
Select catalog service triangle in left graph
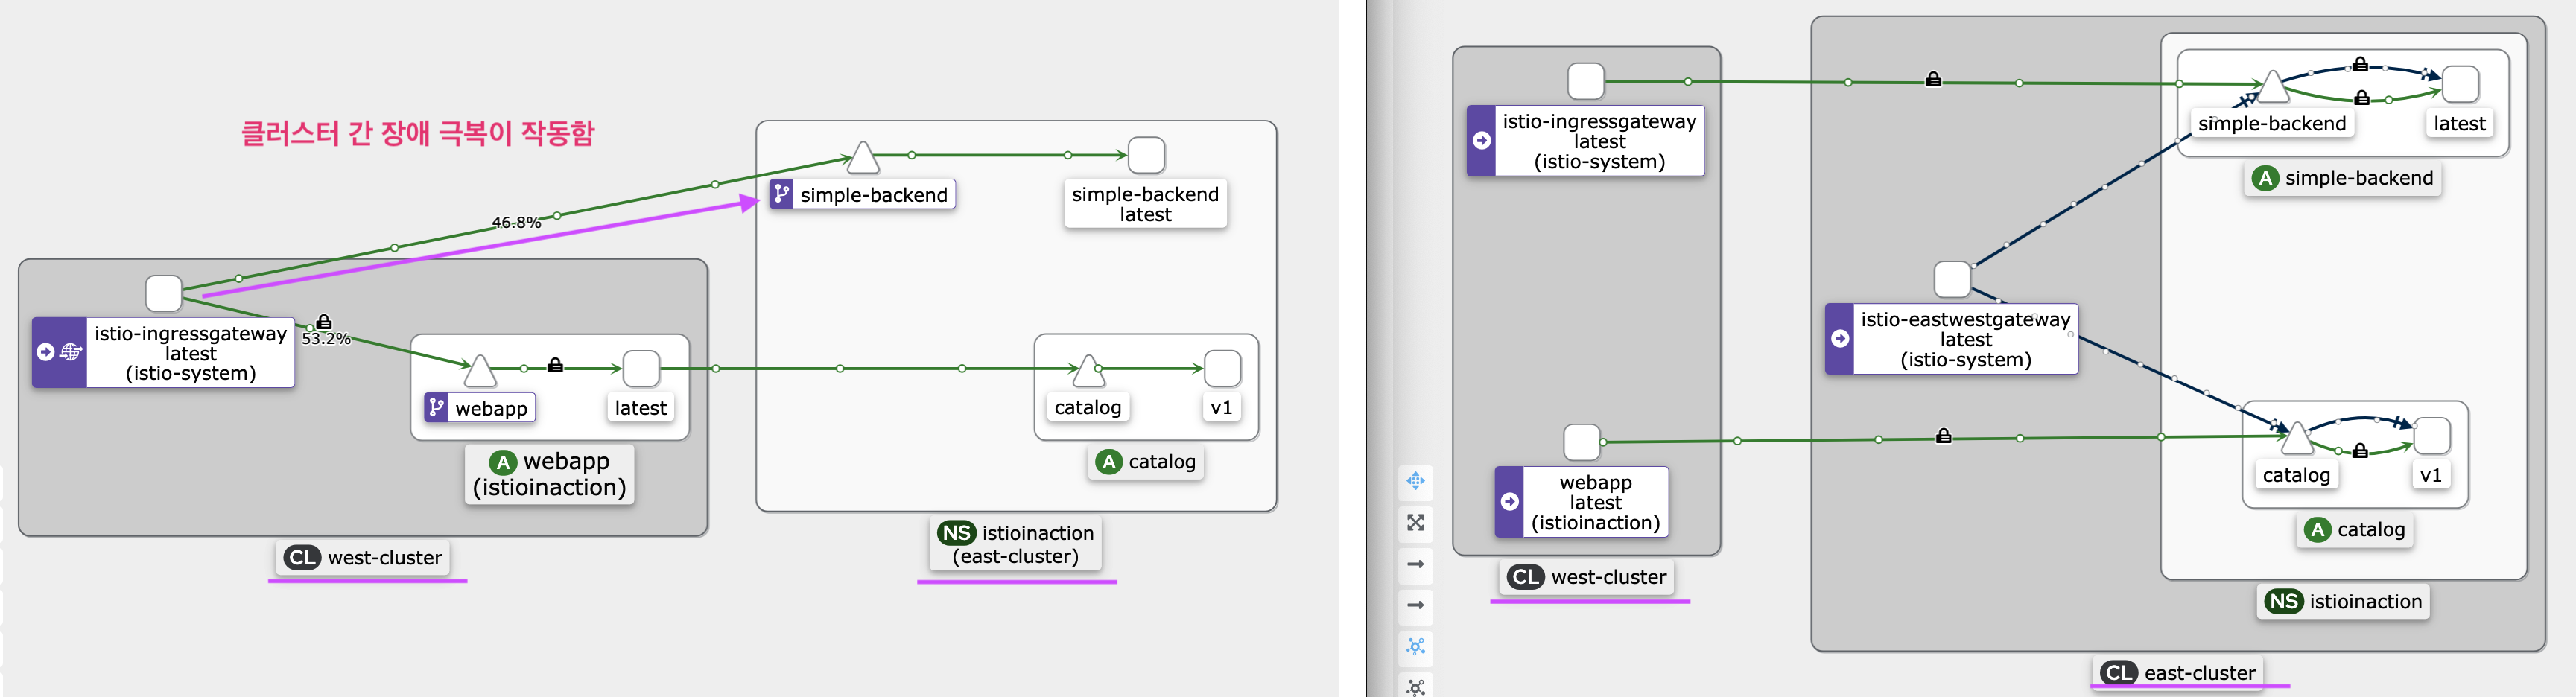[1088, 370]
